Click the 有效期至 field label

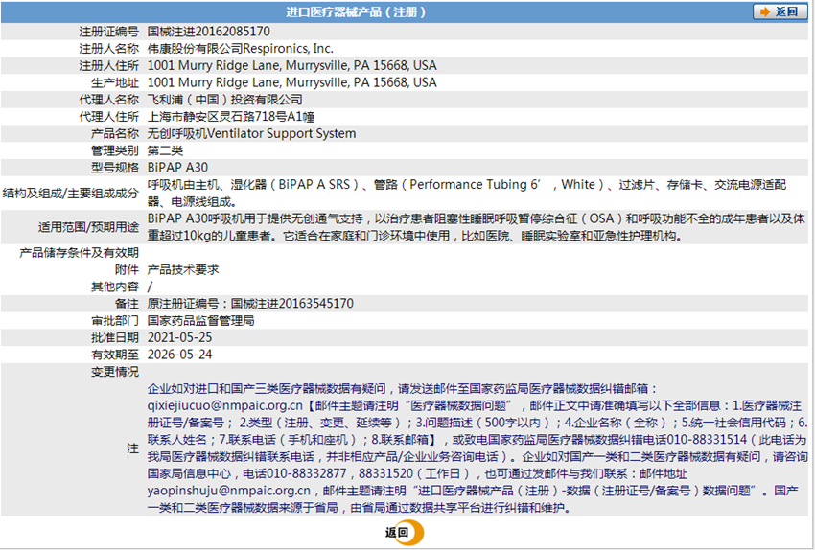[115, 355]
